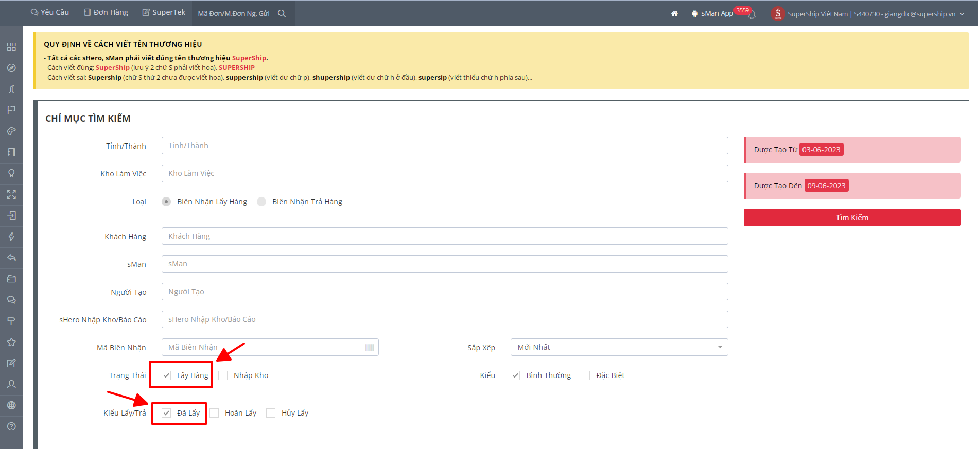Open the paint palette sidebar icon
Screen dimensions: 978x449
coord(11,131)
